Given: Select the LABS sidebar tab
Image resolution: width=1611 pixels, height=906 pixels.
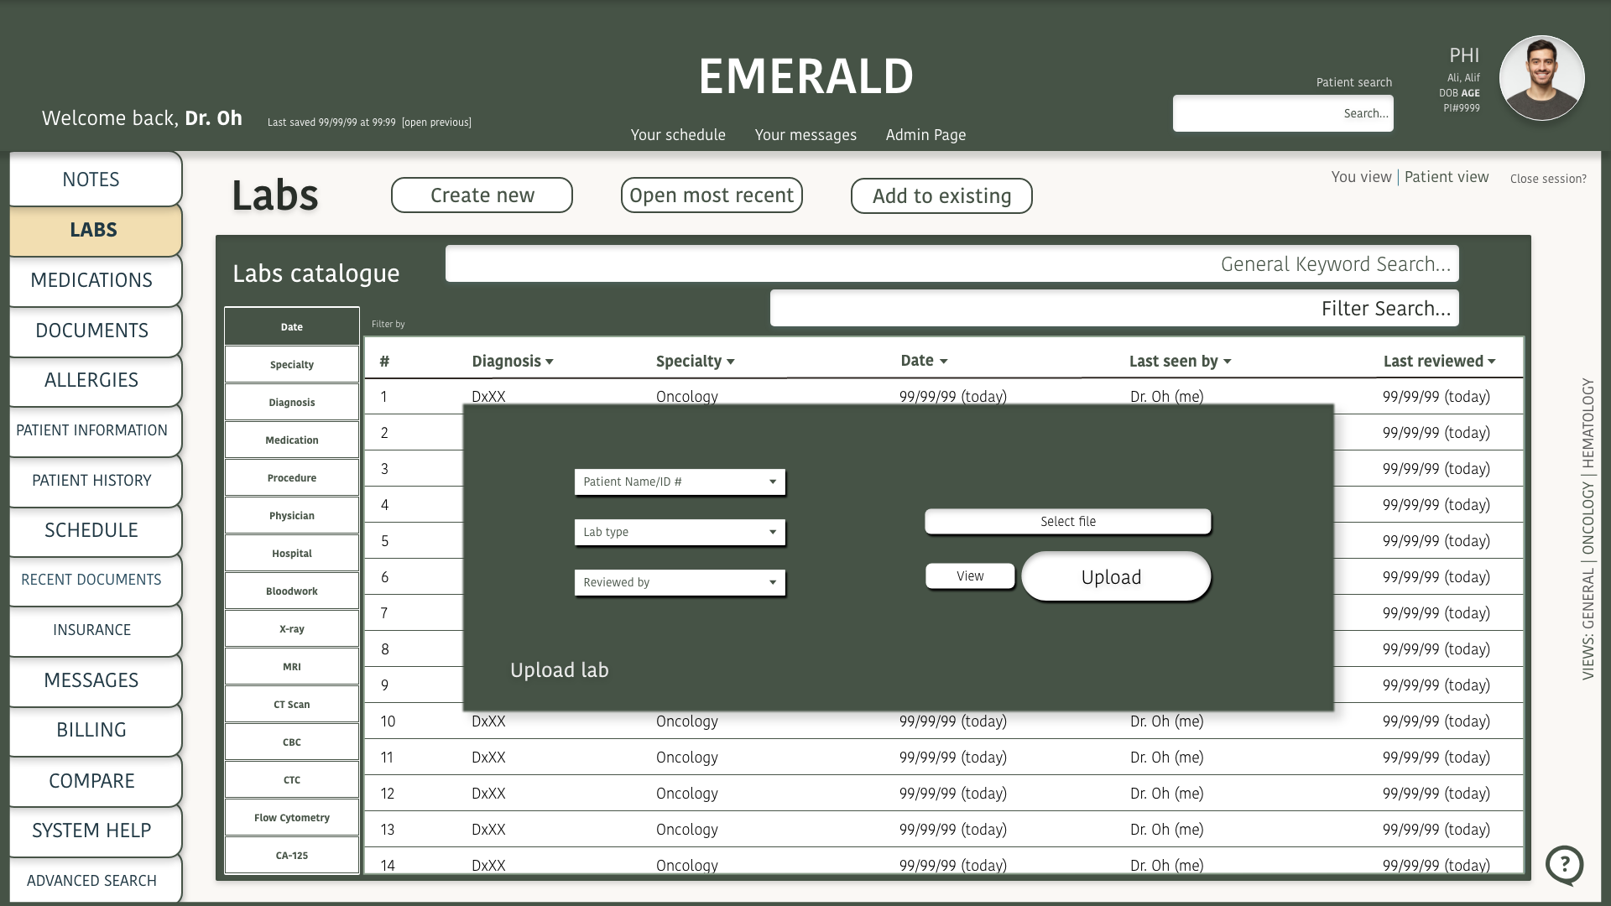Looking at the screenshot, I should coord(95,229).
